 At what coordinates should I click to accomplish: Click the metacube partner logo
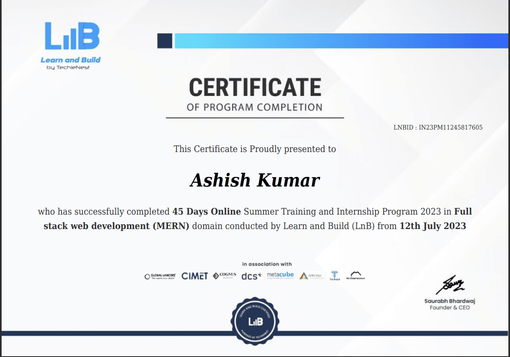coord(280,275)
